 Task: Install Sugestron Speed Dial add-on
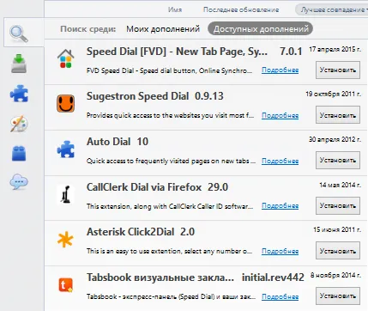pyautogui.click(x=338, y=115)
